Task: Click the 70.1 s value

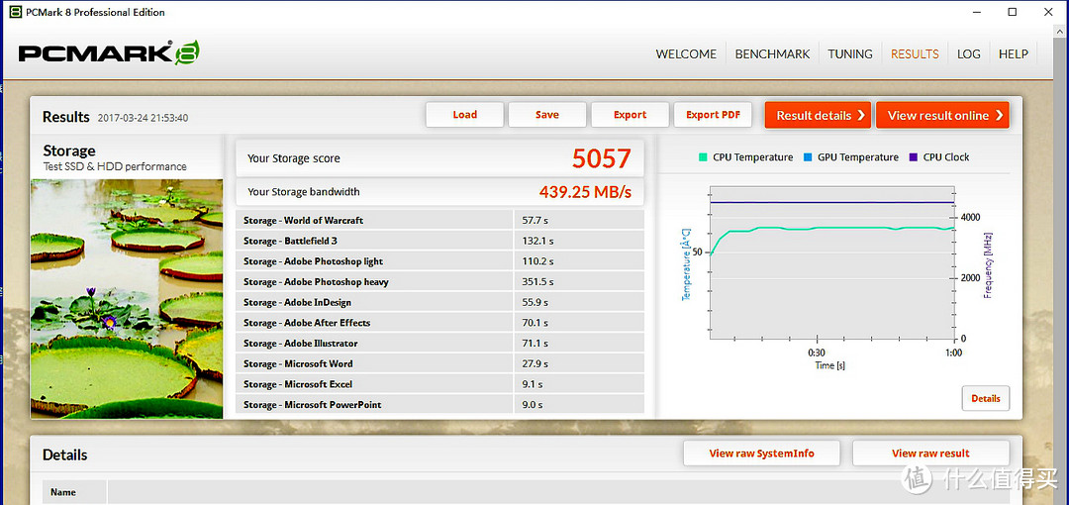Action: pyautogui.click(x=534, y=323)
